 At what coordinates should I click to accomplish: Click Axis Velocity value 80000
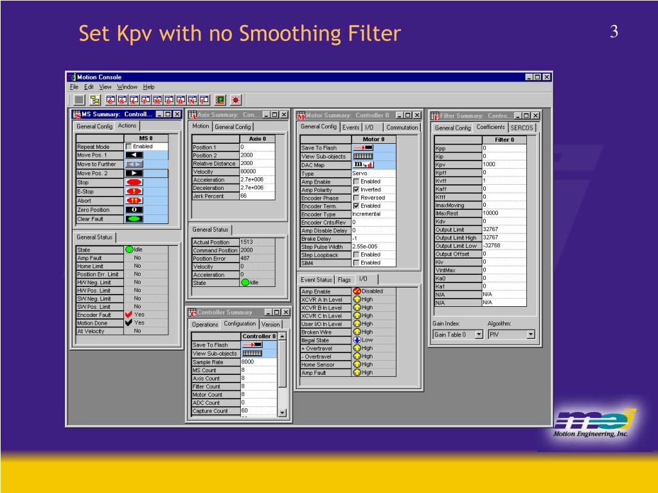257,171
